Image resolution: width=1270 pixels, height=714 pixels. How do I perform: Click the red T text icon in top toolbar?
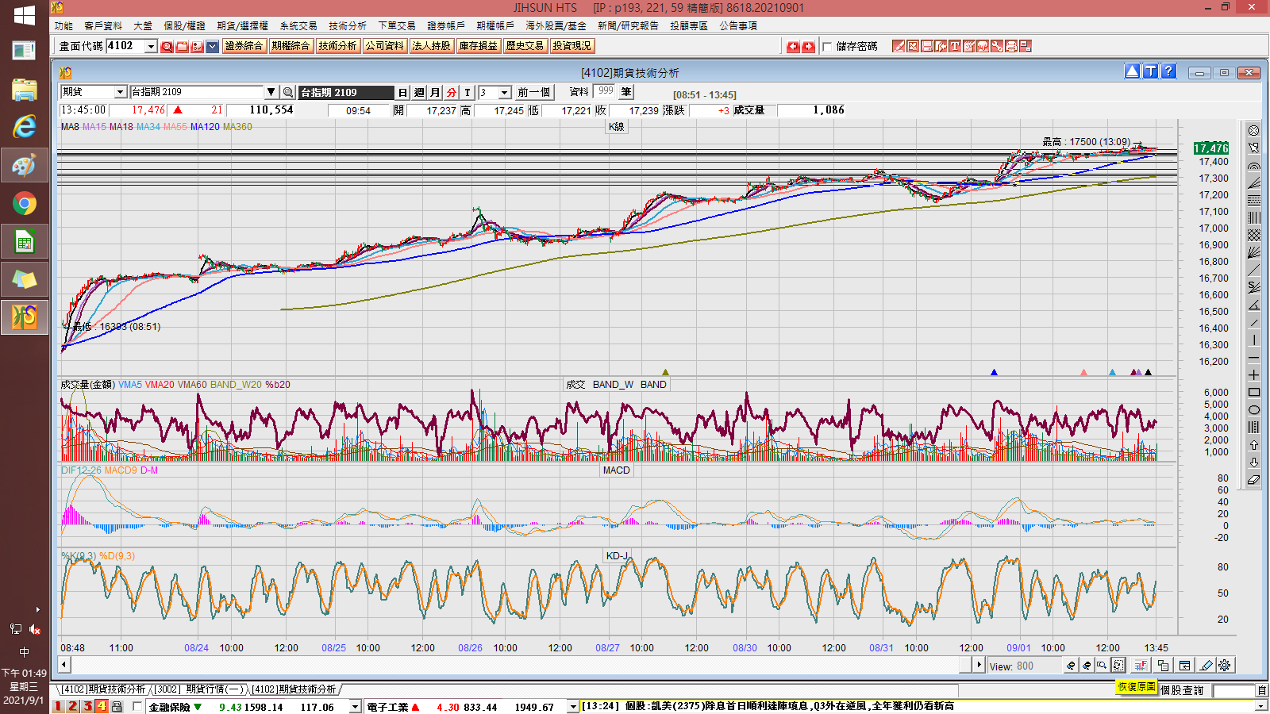955,46
